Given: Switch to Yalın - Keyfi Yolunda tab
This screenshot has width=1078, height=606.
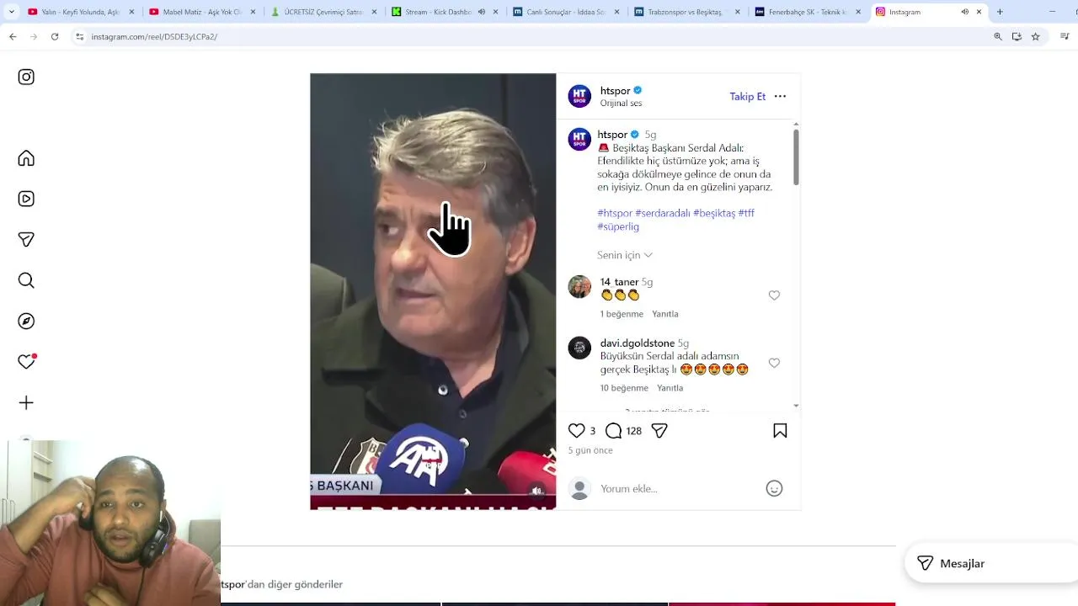Looking at the screenshot, I should (80, 12).
